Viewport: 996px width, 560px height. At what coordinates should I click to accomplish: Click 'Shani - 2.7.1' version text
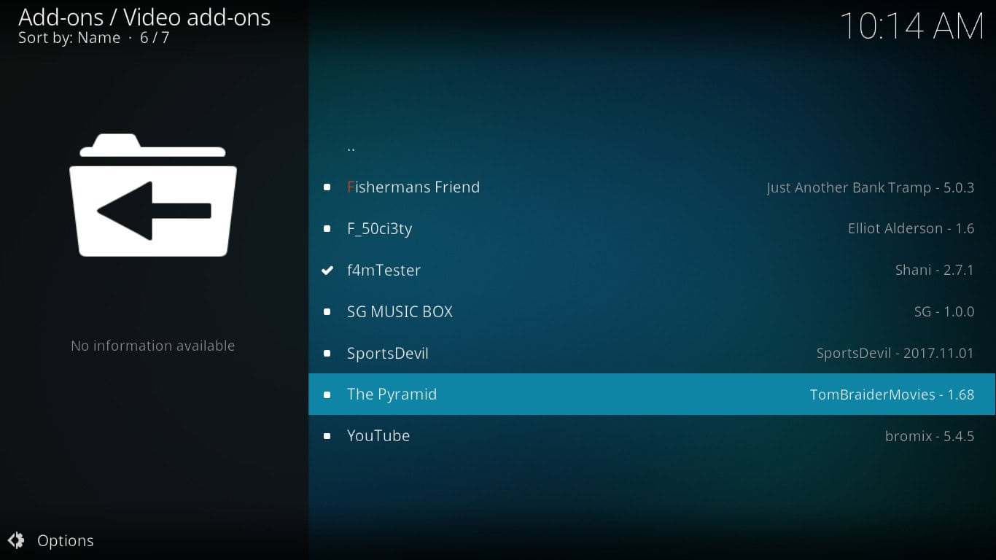pos(935,270)
